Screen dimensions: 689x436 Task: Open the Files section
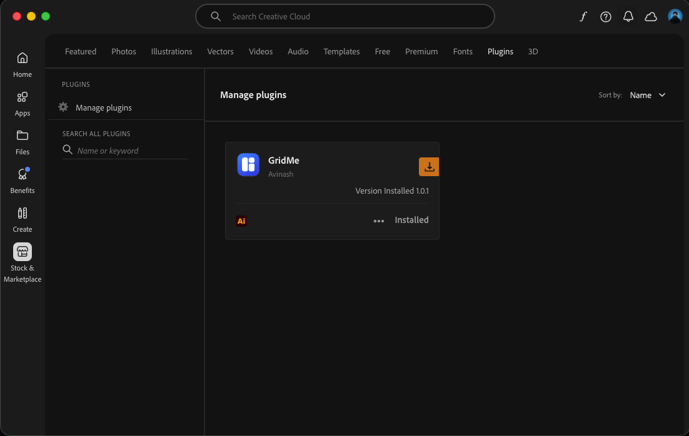tap(23, 142)
